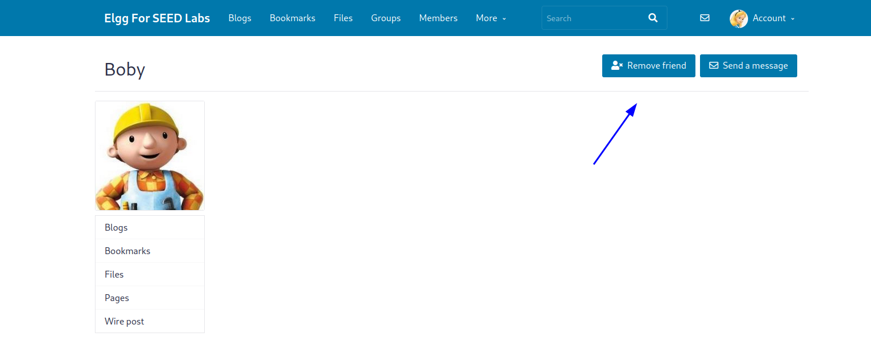Open Files in Boby's profile sidebar
871x356 pixels.
tap(150, 274)
